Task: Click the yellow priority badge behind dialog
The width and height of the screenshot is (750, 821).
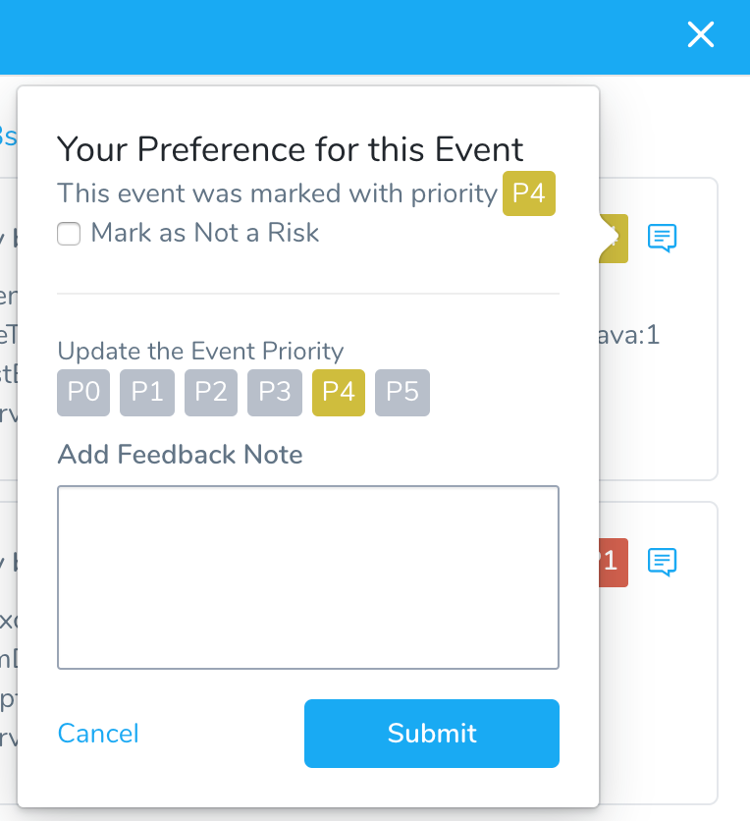Action: tap(614, 239)
